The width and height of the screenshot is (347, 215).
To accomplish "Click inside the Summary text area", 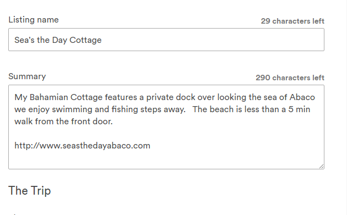I will (x=166, y=127).
